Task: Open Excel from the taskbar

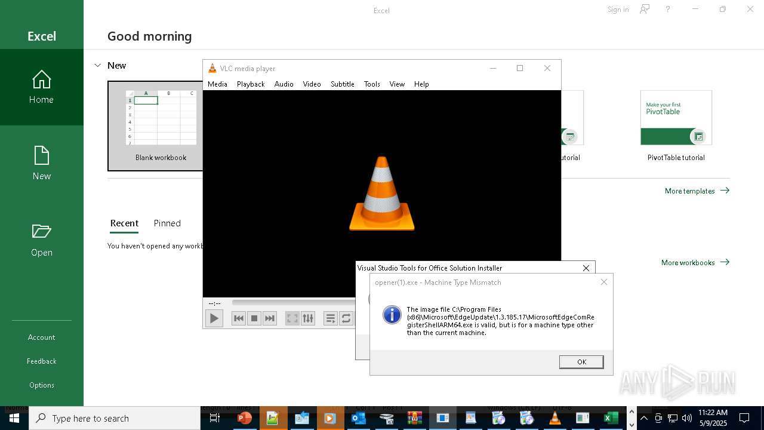Action: point(611,418)
